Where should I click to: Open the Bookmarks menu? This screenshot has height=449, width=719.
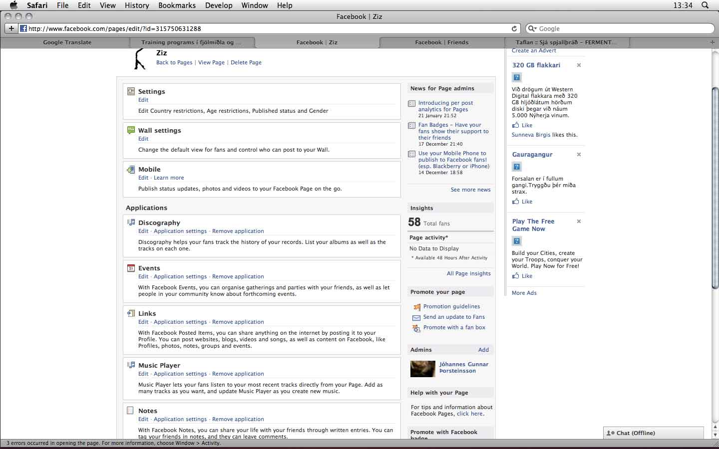click(177, 5)
